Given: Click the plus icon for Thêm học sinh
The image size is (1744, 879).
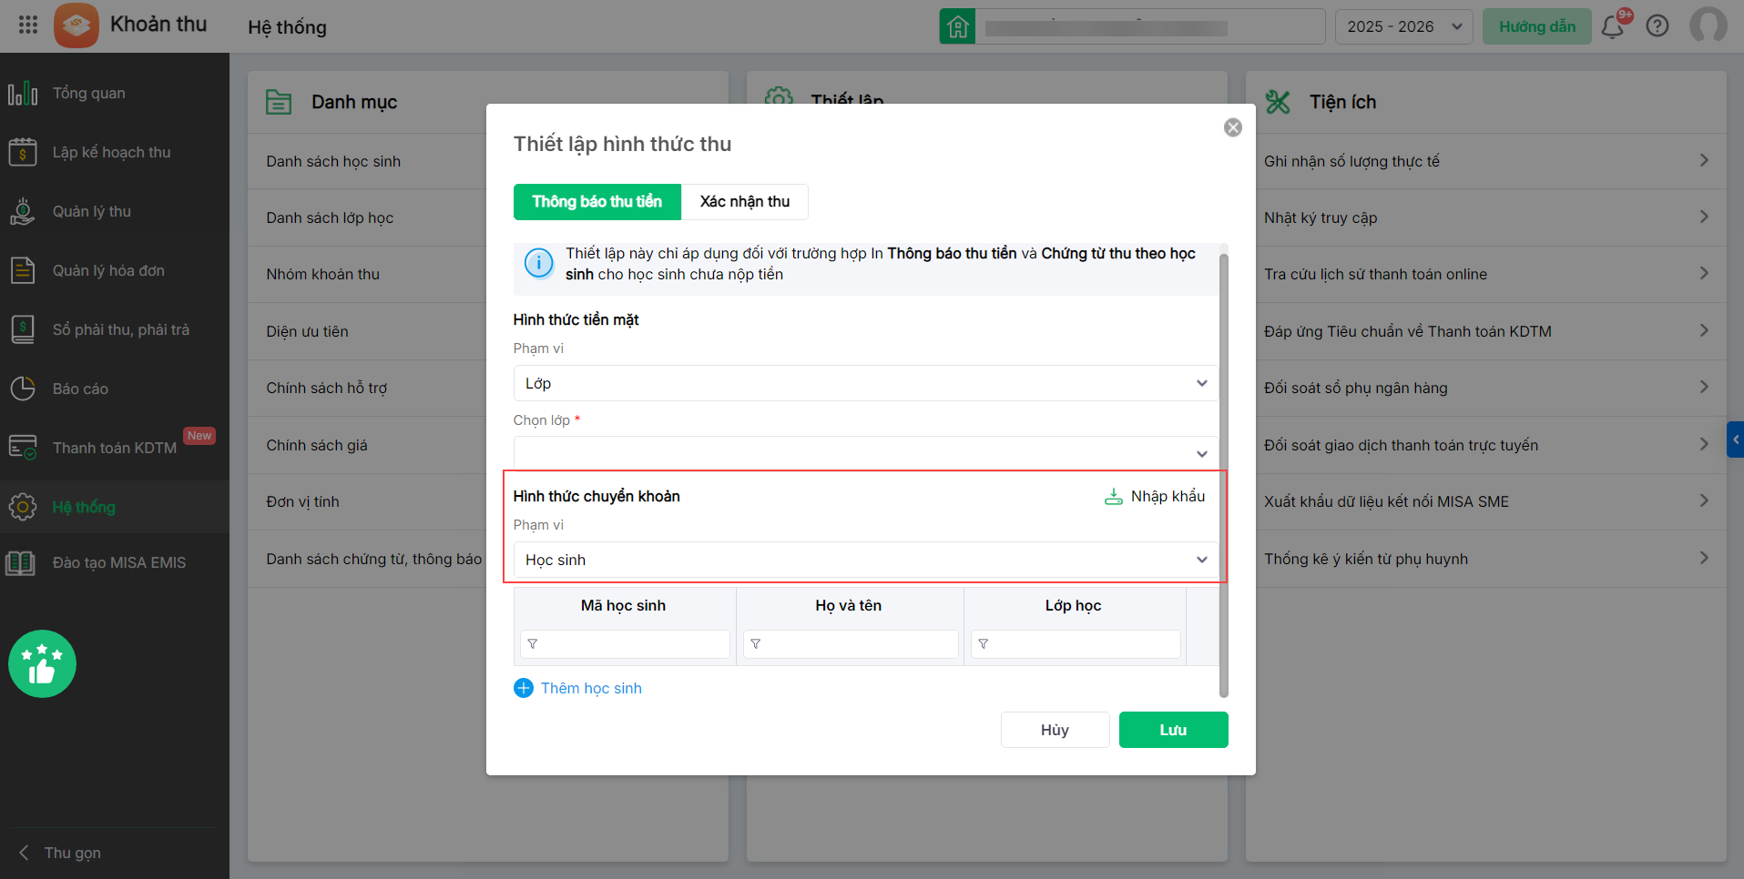Looking at the screenshot, I should coord(524,689).
